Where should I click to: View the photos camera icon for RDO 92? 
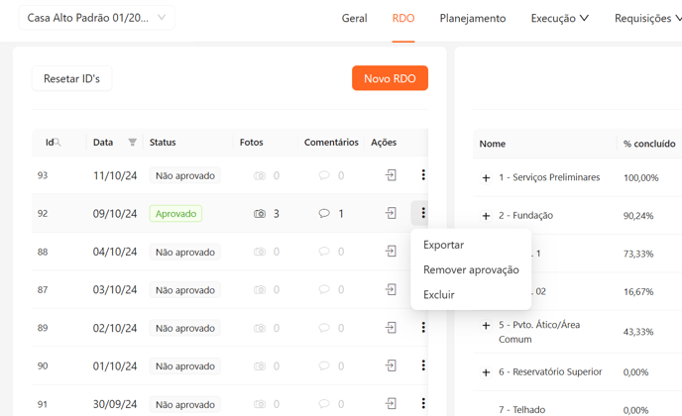pyautogui.click(x=260, y=213)
